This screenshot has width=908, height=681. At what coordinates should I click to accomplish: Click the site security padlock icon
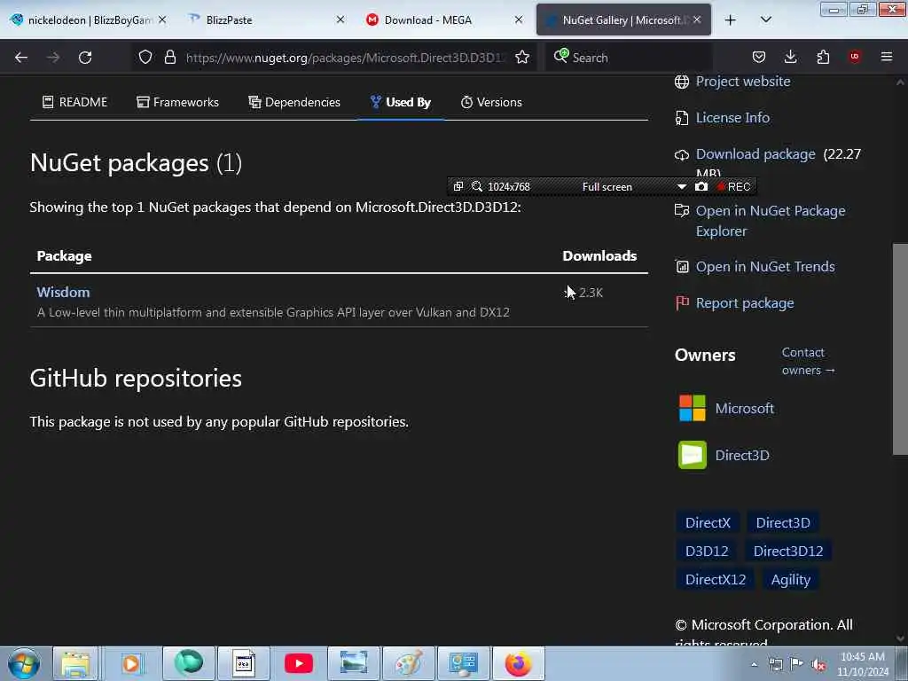tap(170, 58)
